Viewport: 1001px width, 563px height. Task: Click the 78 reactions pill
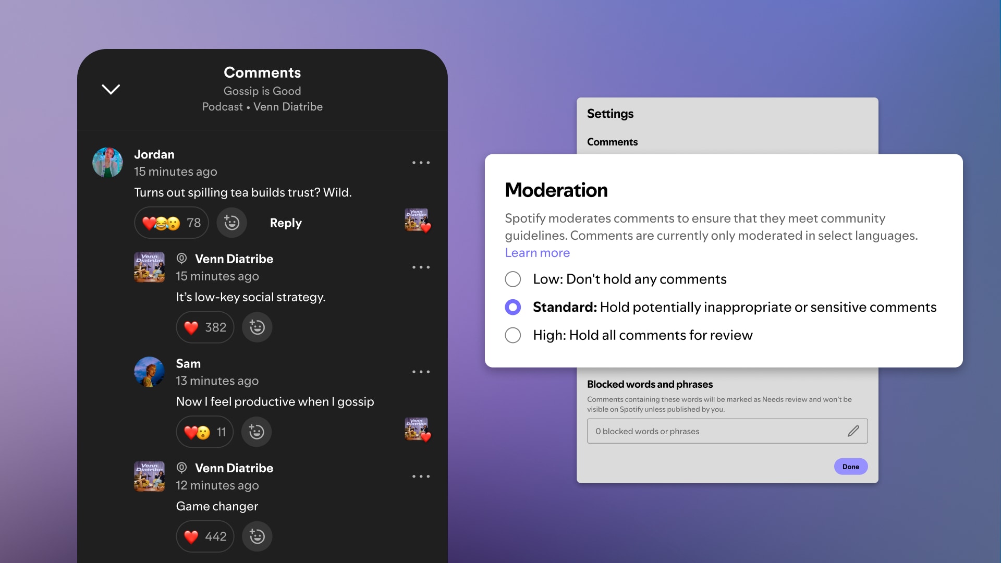tap(172, 223)
